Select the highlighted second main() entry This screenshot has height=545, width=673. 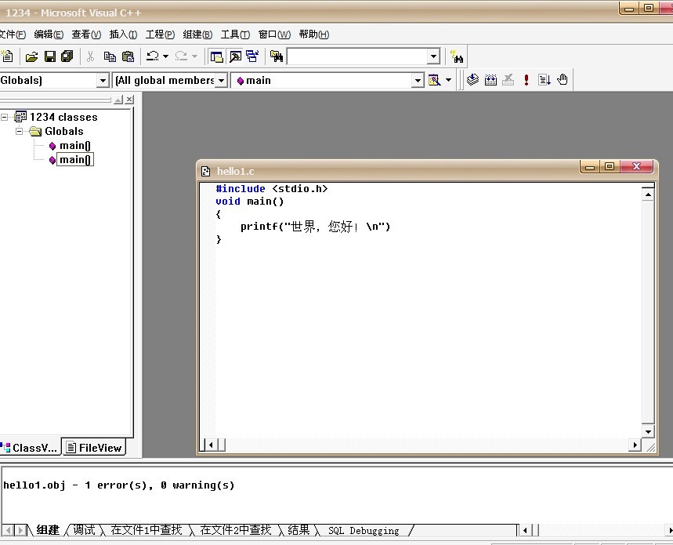coord(75,160)
